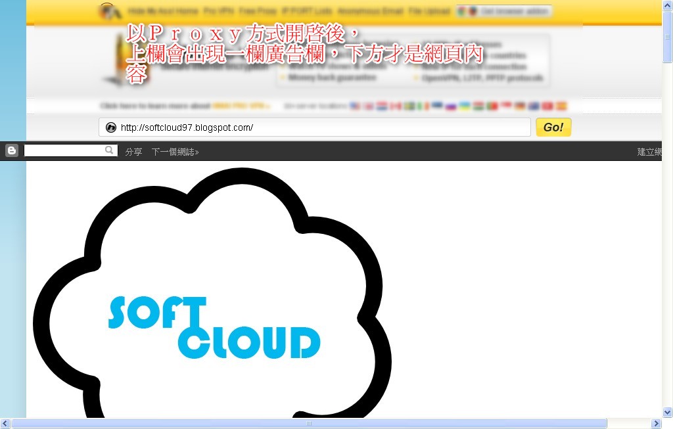The width and height of the screenshot is (673, 429).
Task: Open the Anonymous Email menu item
Action: (x=371, y=11)
